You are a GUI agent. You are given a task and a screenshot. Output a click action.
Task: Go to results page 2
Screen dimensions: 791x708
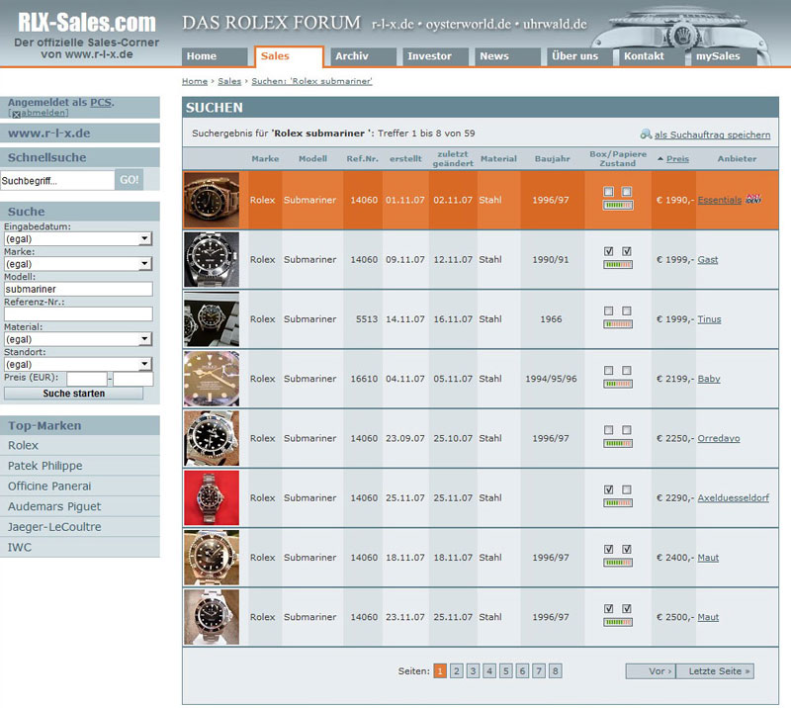click(457, 671)
